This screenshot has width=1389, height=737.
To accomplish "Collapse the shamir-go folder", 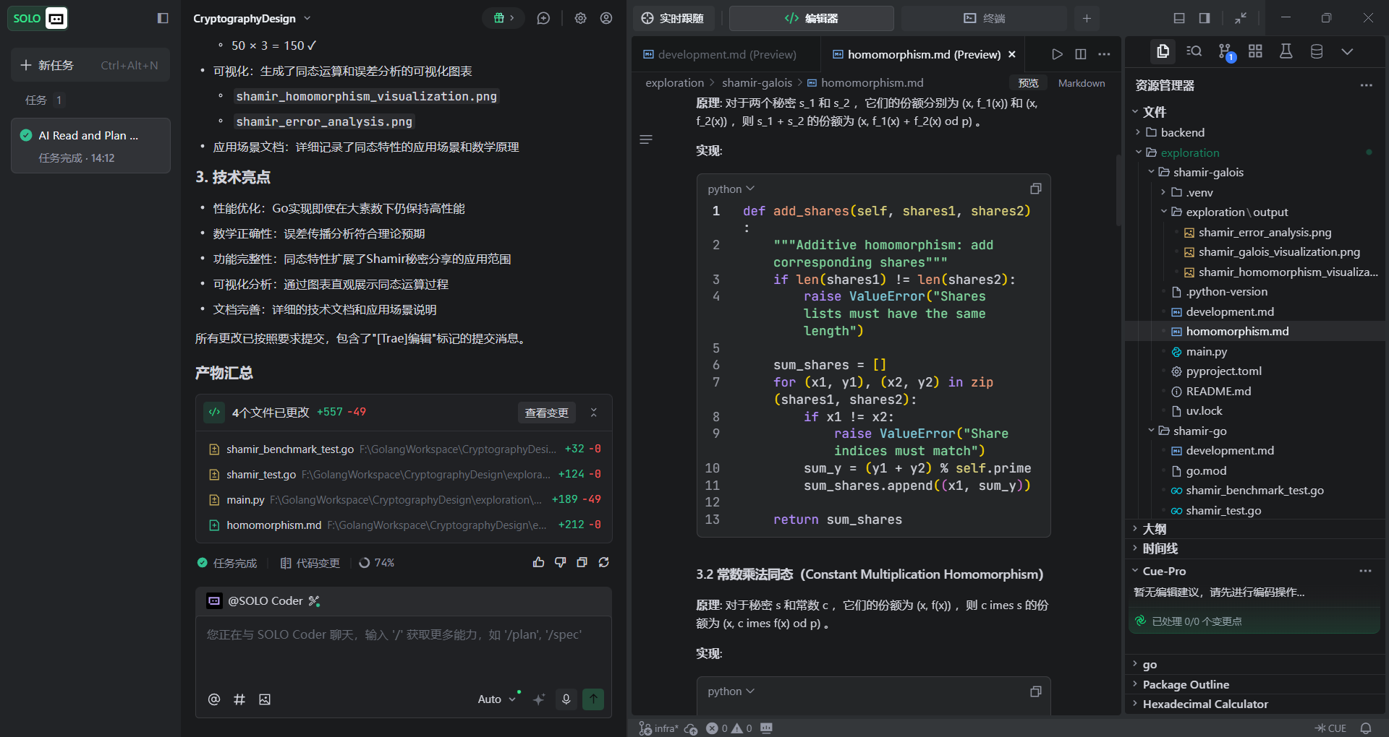I will (x=1152, y=431).
